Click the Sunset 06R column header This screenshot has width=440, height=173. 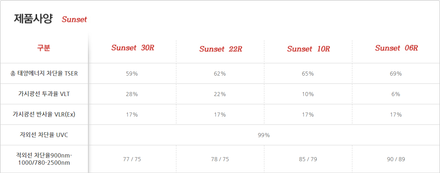click(x=396, y=48)
